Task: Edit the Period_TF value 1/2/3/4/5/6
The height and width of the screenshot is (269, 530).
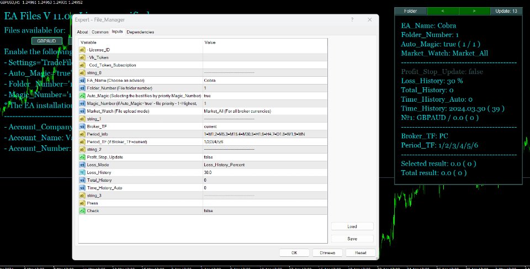Action: click(x=265, y=142)
